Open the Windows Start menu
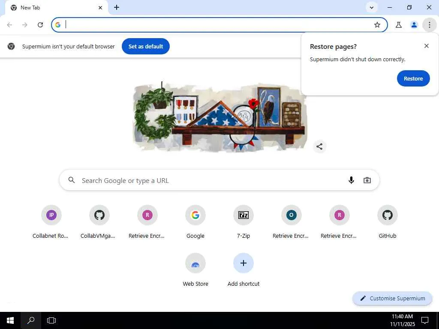 coord(10,320)
